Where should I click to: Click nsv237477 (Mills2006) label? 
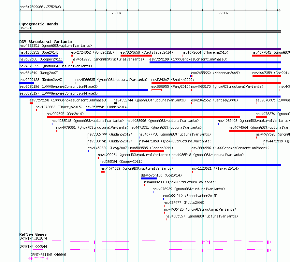point(184,203)
